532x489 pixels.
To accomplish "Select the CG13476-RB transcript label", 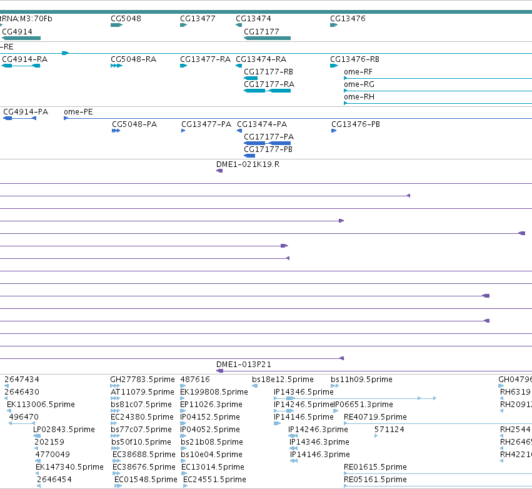I will point(354,59).
